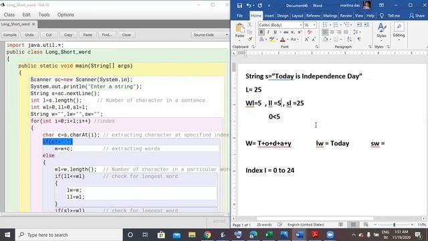428x241 pixels.
Task: Click Increase Indent icon
Action: pyautogui.click(x=366, y=25)
